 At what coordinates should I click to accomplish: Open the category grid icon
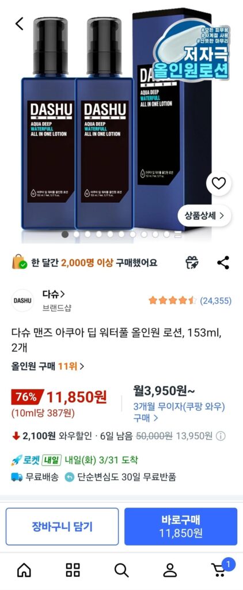(x=73, y=570)
